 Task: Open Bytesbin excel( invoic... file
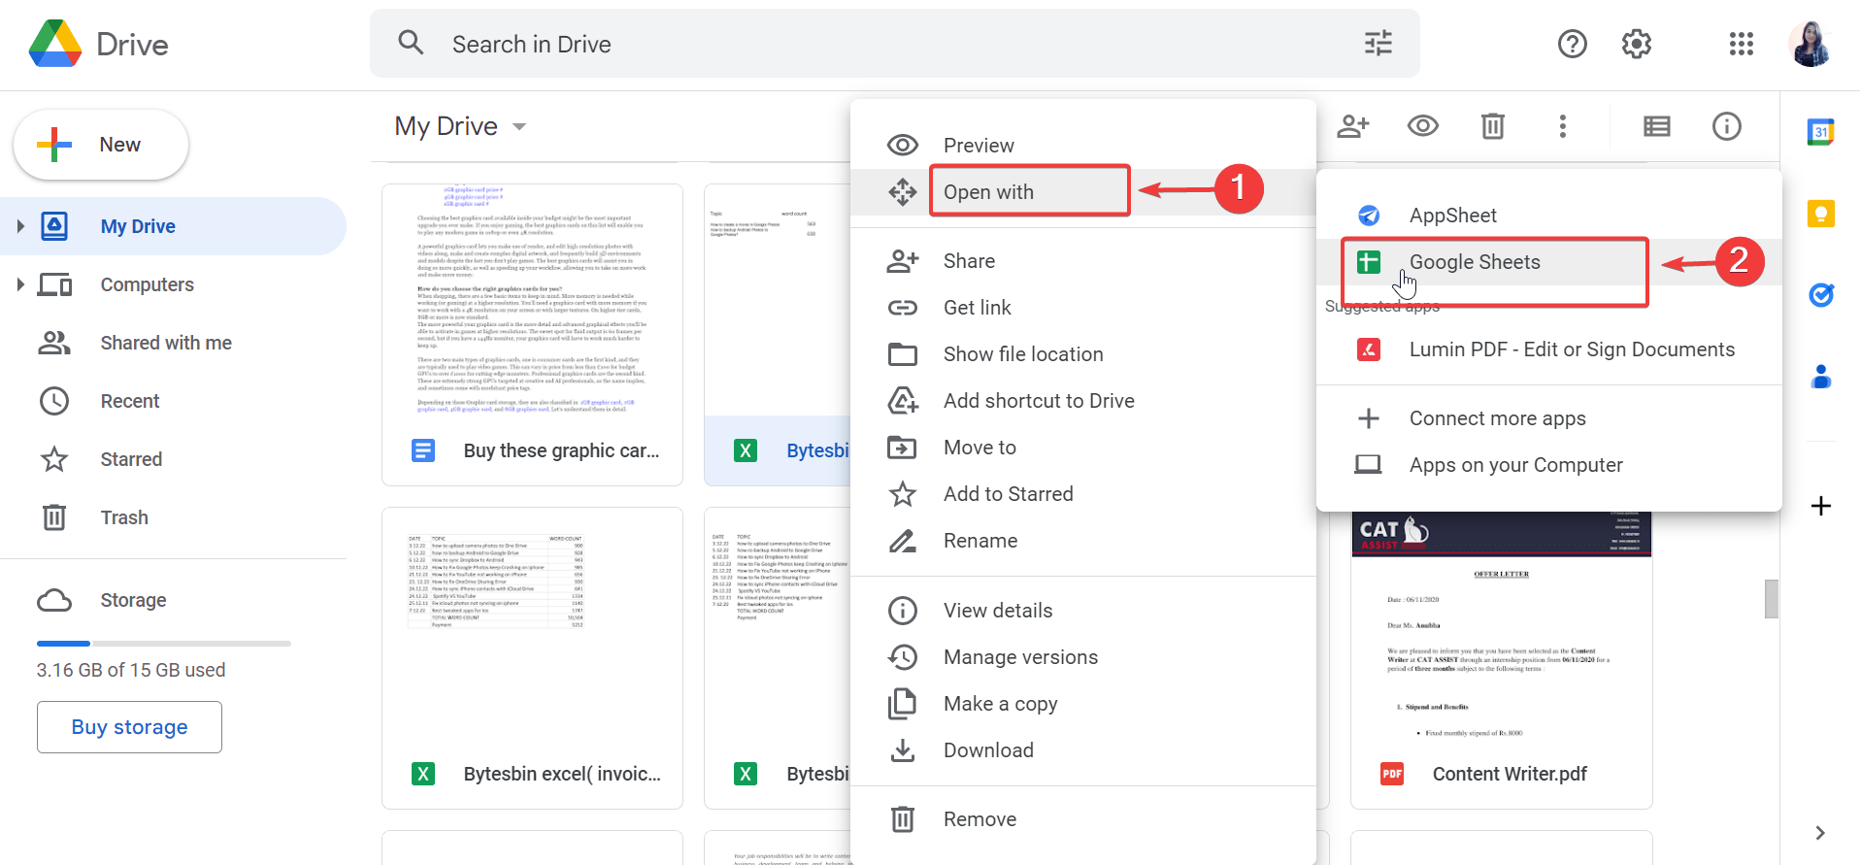click(x=532, y=658)
